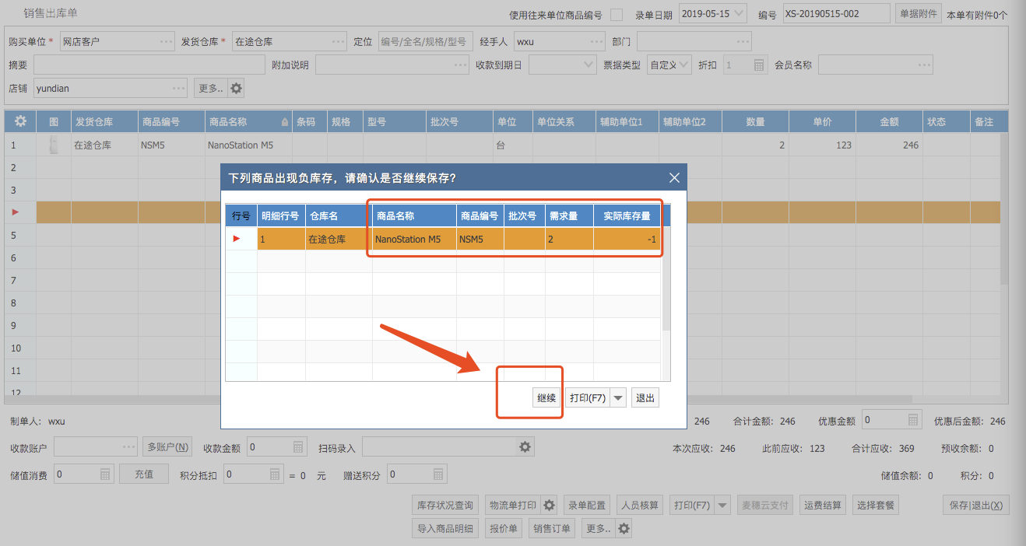Click the 运费结算 button

pyautogui.click(x=823, y=505)
